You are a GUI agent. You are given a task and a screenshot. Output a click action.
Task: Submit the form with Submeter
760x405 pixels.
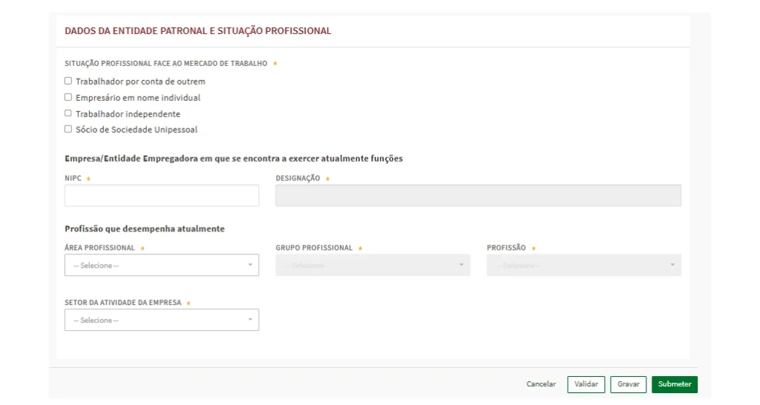[674, 384]
